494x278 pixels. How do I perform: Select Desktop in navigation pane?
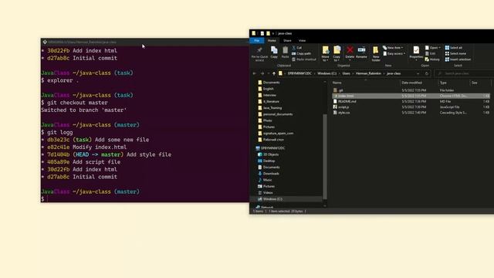pyautogui.click(x=266, y=161)
